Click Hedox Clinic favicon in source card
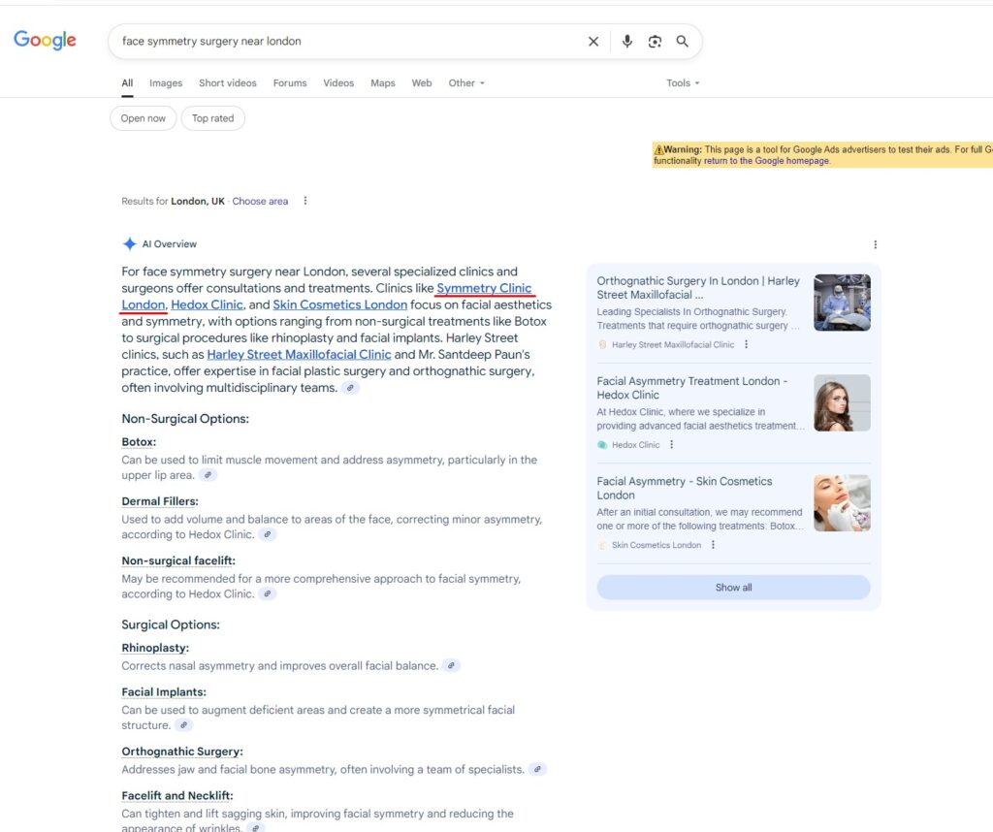Viewport: 993px width, 832px height. pos(602,445)
